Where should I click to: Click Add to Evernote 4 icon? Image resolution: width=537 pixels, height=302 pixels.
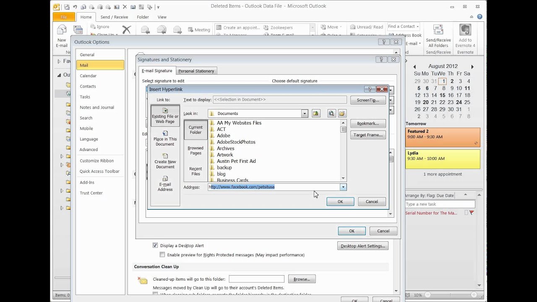pos(465,36)
